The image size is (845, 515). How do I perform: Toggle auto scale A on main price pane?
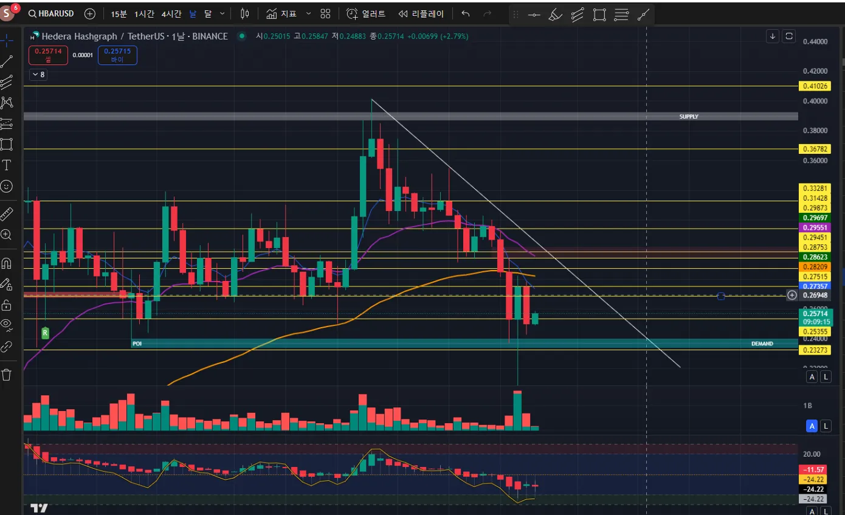pyautogui.click(x=812, y=377)
